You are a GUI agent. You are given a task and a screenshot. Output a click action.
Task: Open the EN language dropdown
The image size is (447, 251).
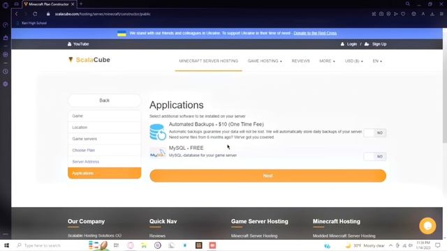click(x=377, y=61)
